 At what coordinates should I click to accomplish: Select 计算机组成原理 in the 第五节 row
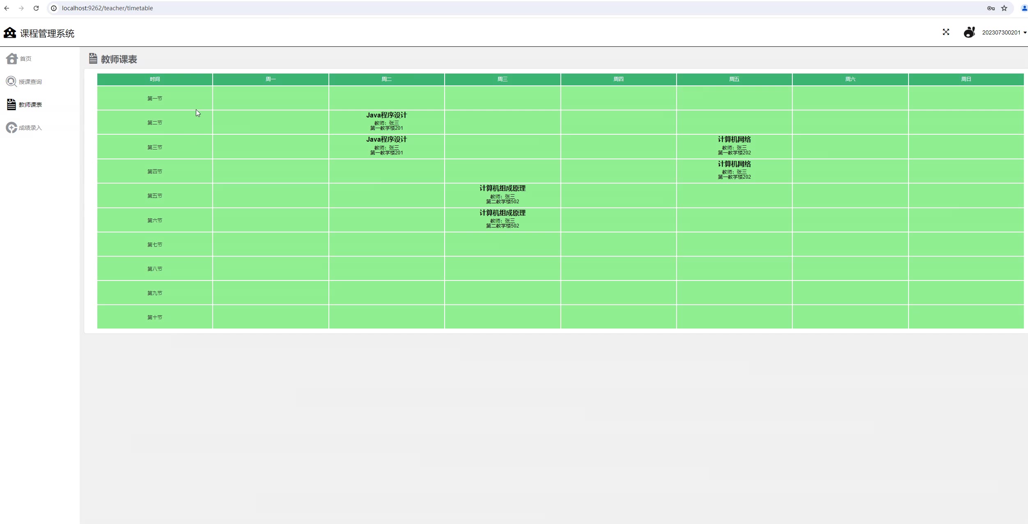(x=503, y=188)
